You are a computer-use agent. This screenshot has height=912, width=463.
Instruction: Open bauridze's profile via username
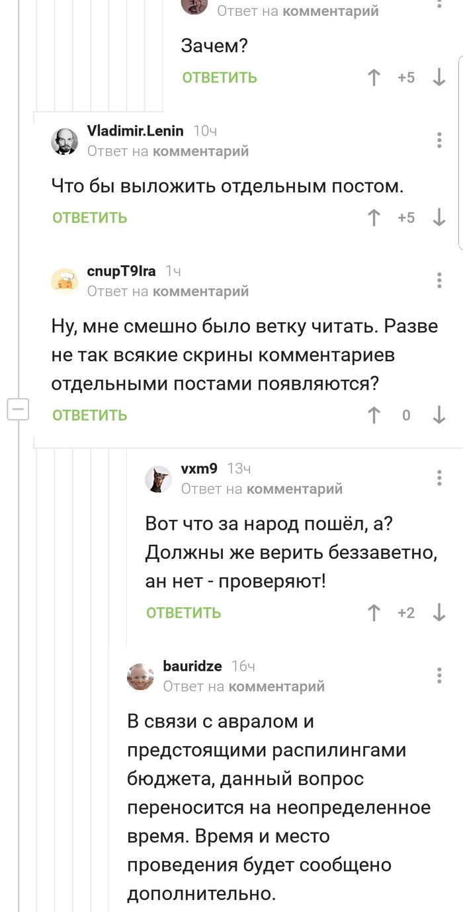(x=192, y=666)
